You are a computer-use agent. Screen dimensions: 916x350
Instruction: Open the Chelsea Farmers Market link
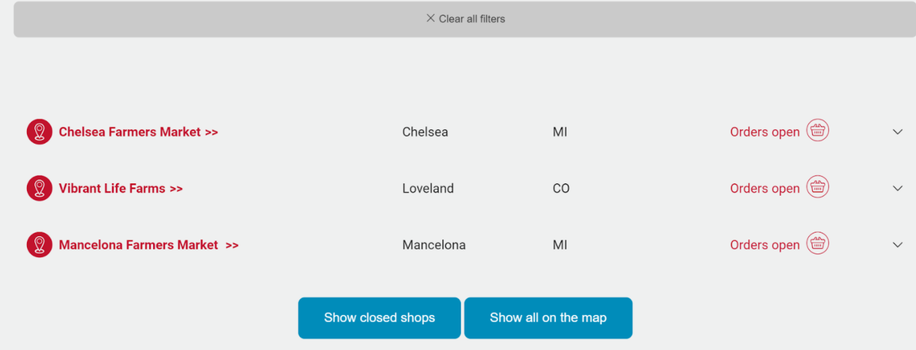click(x=138, y=132)
